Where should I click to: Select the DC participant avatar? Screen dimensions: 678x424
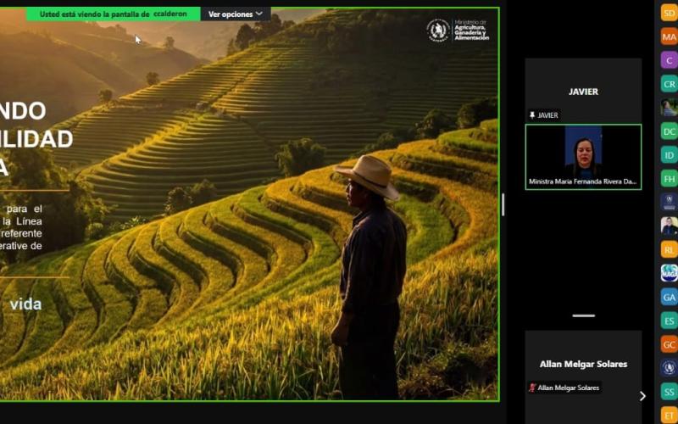pos(669,131)
